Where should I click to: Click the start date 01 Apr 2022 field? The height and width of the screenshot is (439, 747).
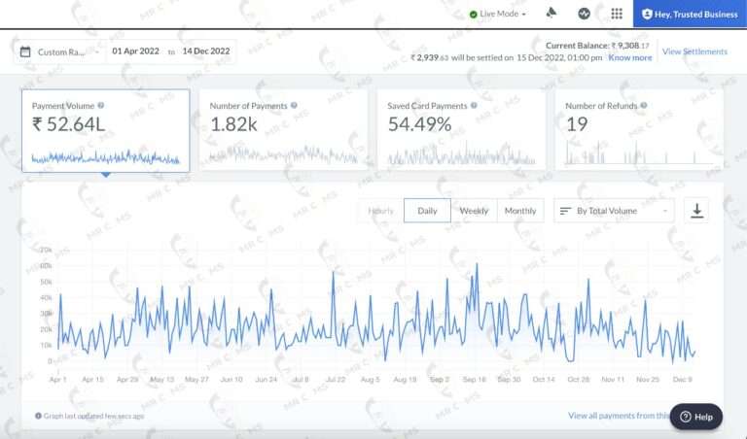coord(137,51)
